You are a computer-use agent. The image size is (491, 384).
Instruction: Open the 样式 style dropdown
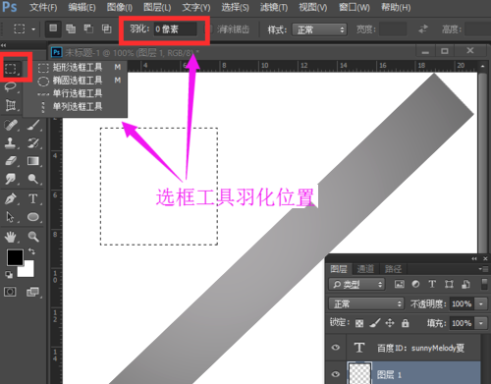(319, 29)
